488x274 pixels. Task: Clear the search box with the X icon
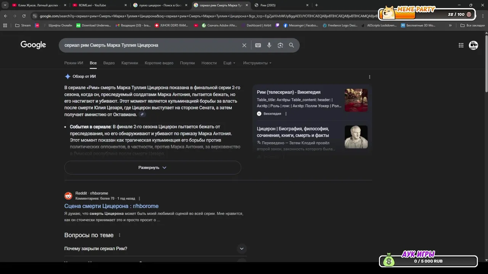[x=244, y=45]
